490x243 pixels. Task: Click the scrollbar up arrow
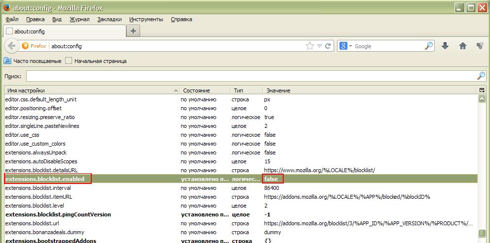[482, 99]
